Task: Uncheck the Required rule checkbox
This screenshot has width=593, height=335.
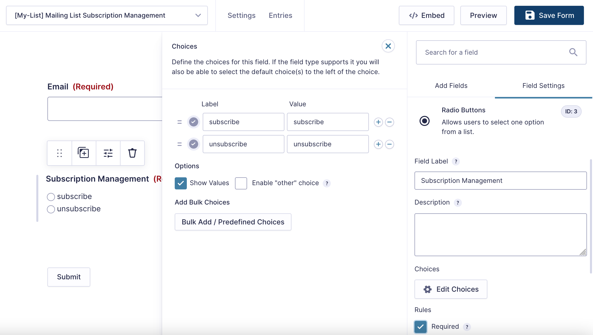Action: (x=421, y=327)
